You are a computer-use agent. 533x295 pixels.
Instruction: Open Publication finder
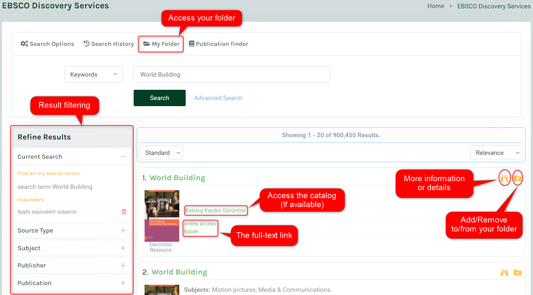tap(218, 44)
